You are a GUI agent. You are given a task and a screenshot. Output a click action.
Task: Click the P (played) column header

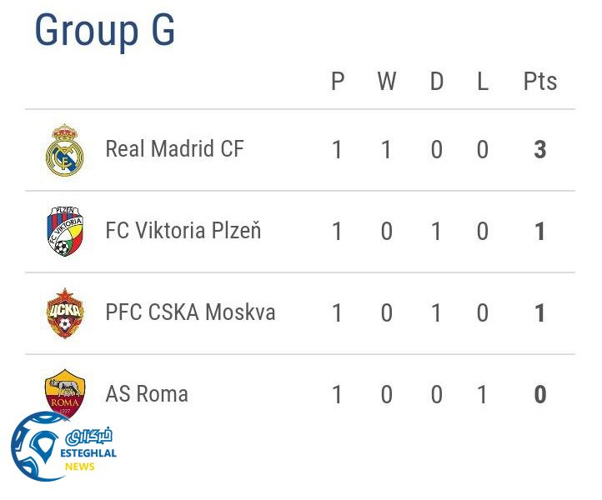(x=338, y=82)
